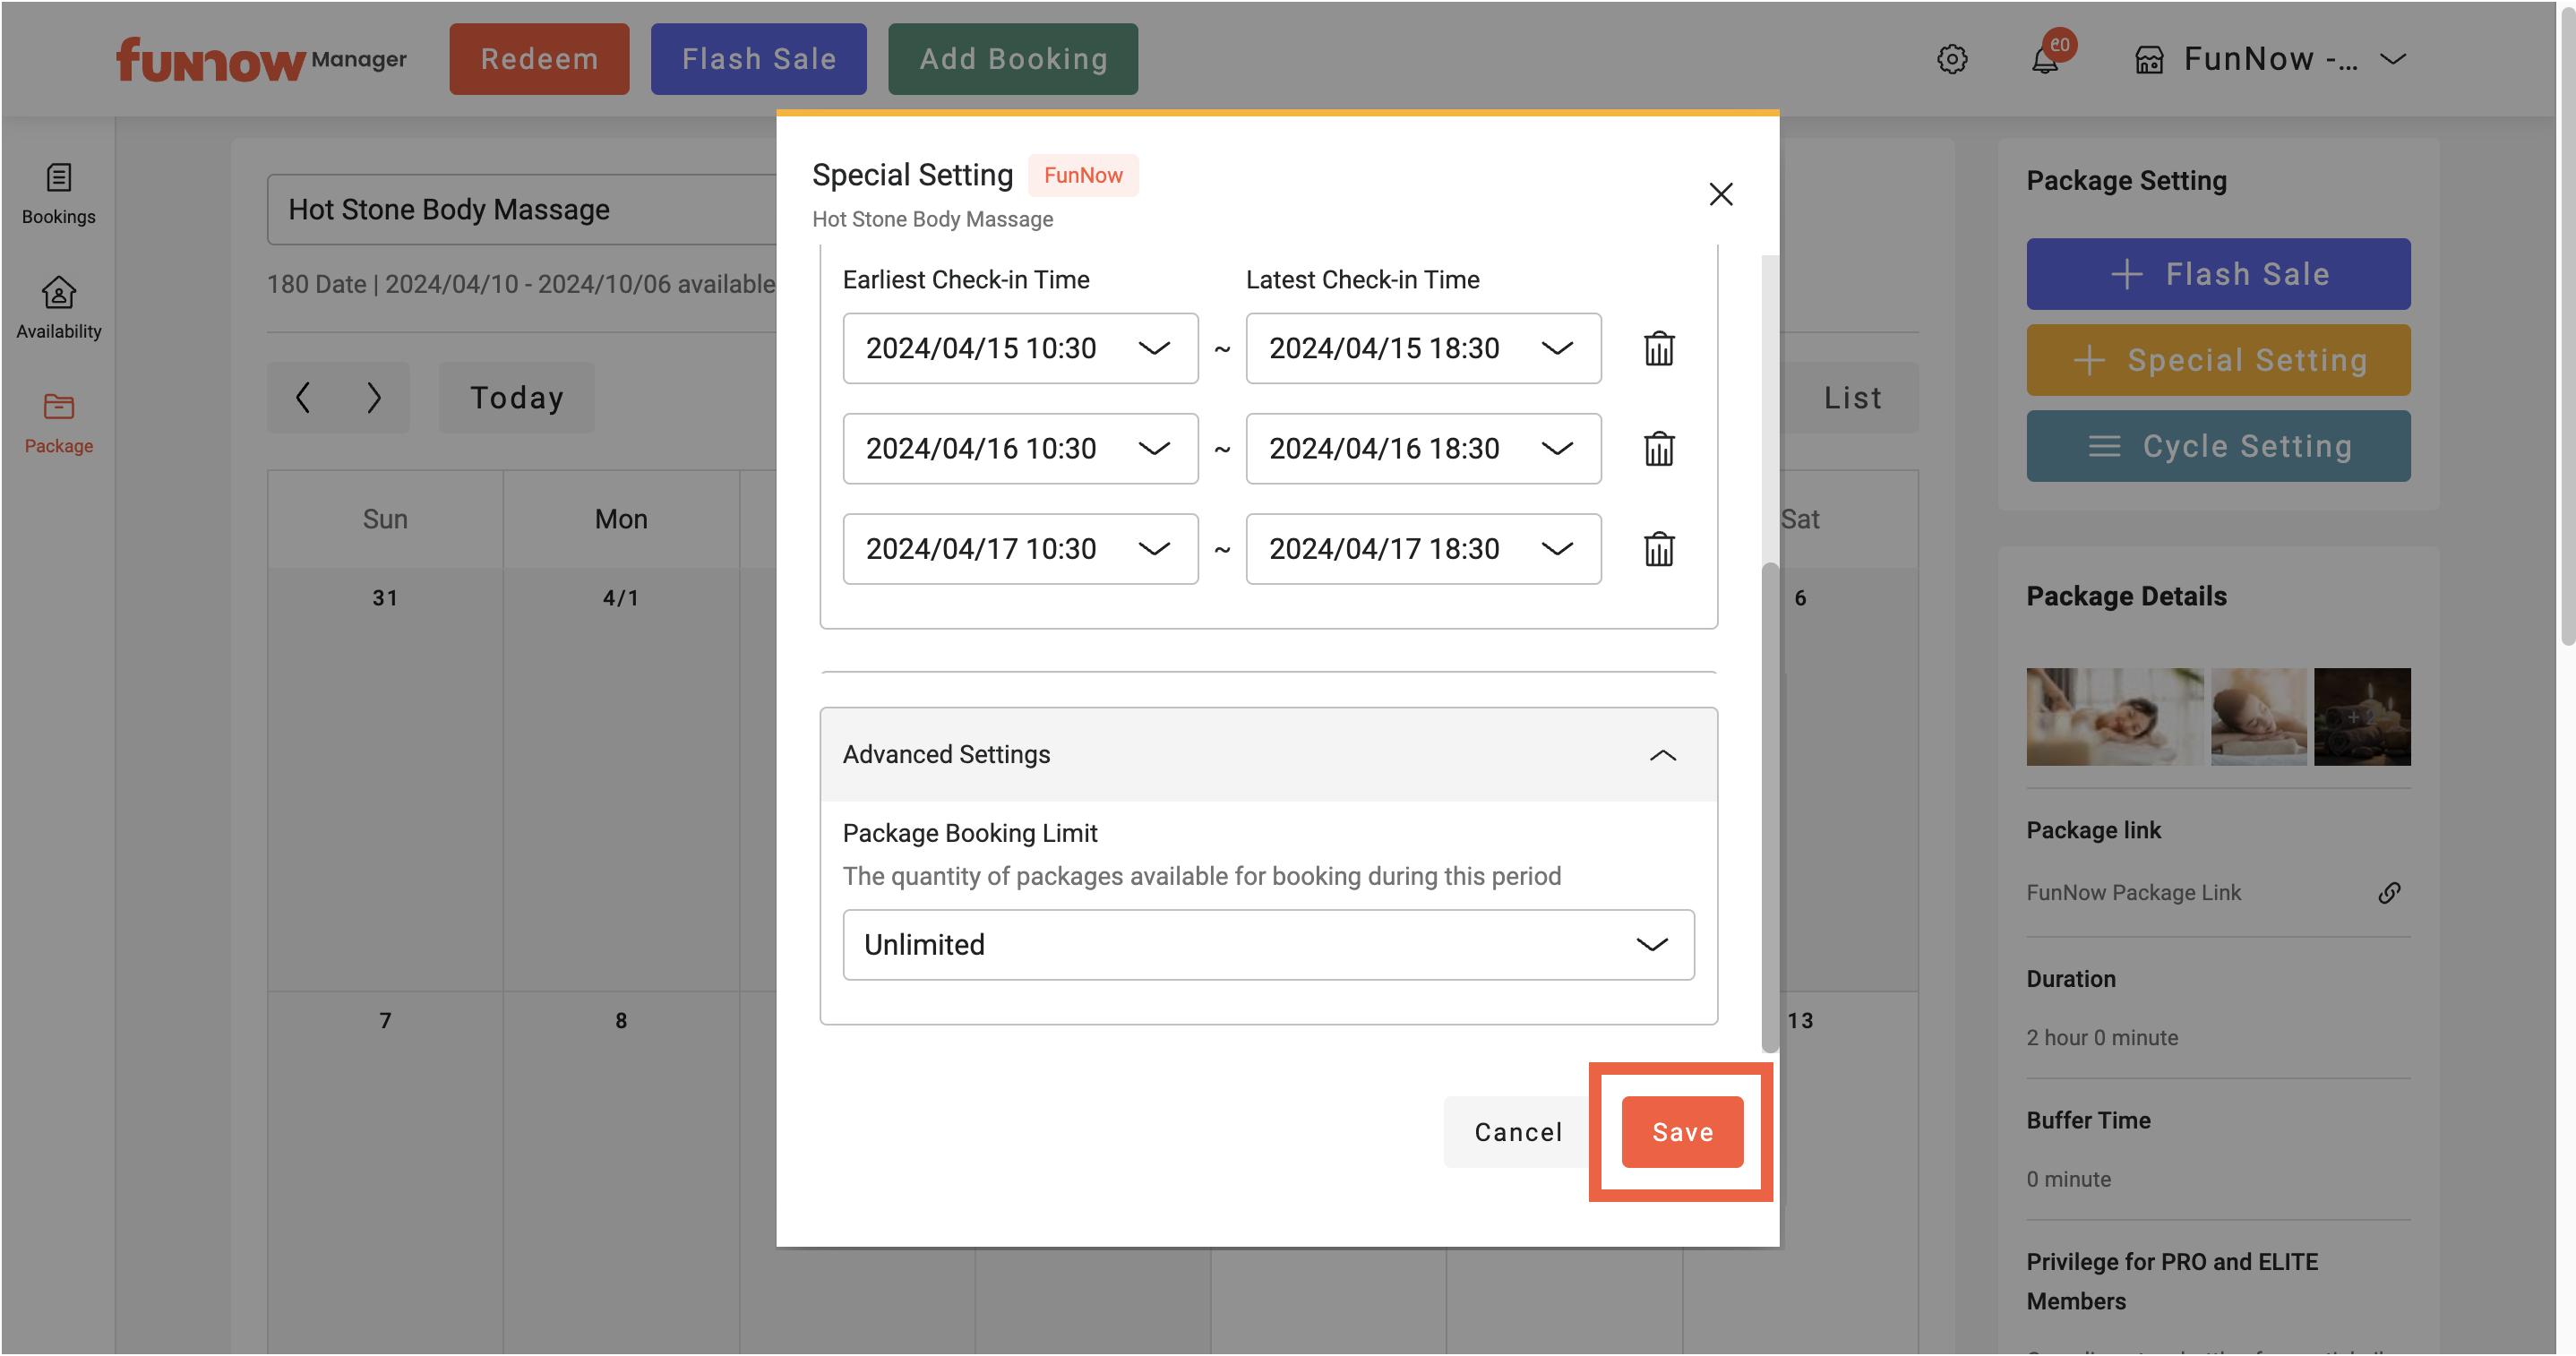Click the Add Booking button
Image resolution: width=2576 pixels, height=1356 pixels.
point(1013,59)
